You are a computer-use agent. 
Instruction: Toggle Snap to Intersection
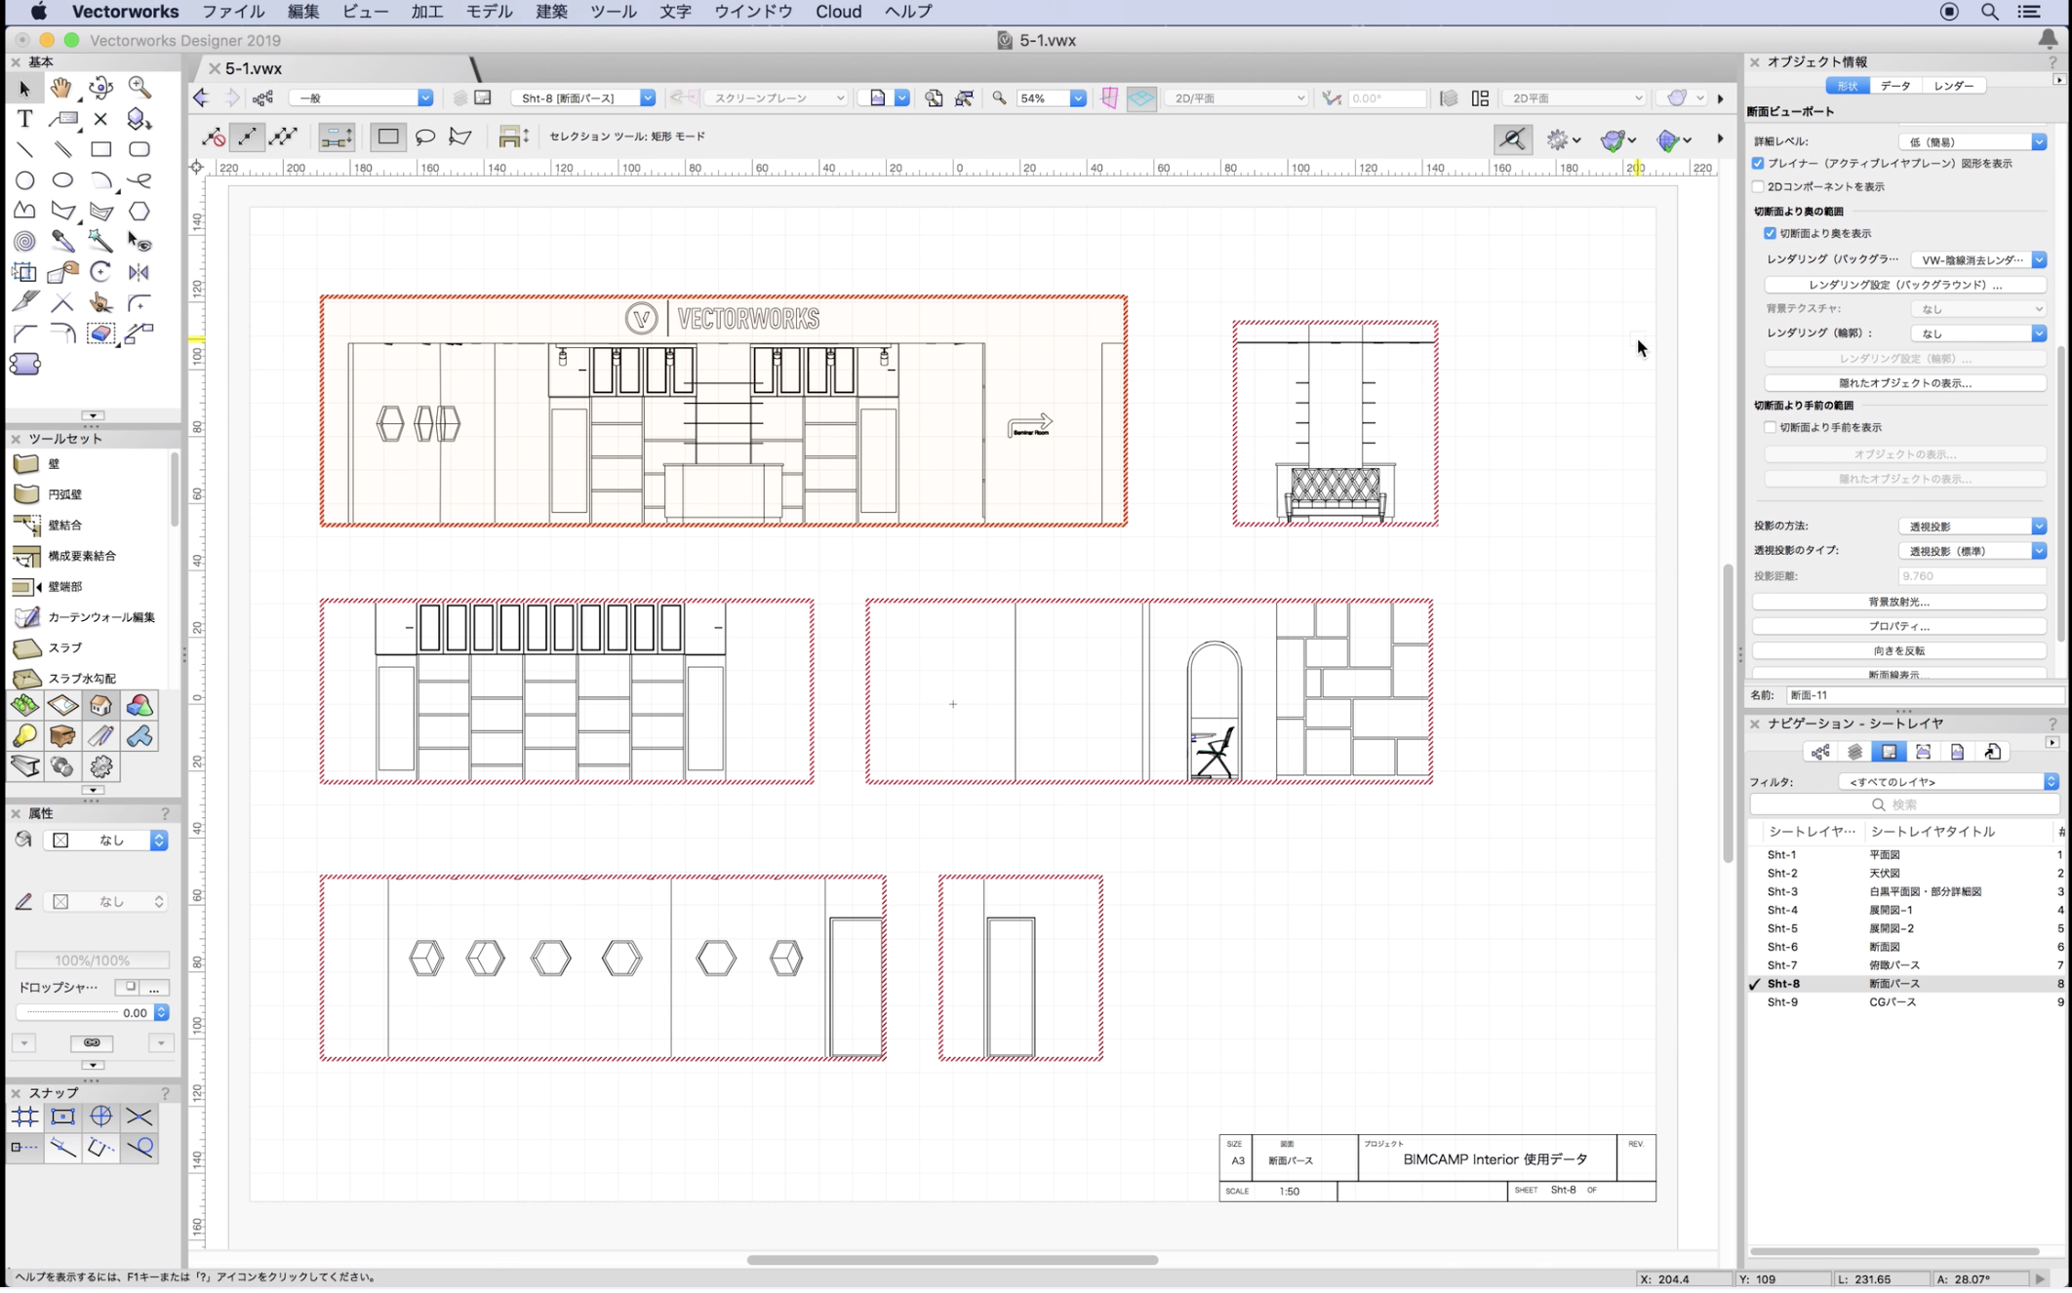(139, 1117)
